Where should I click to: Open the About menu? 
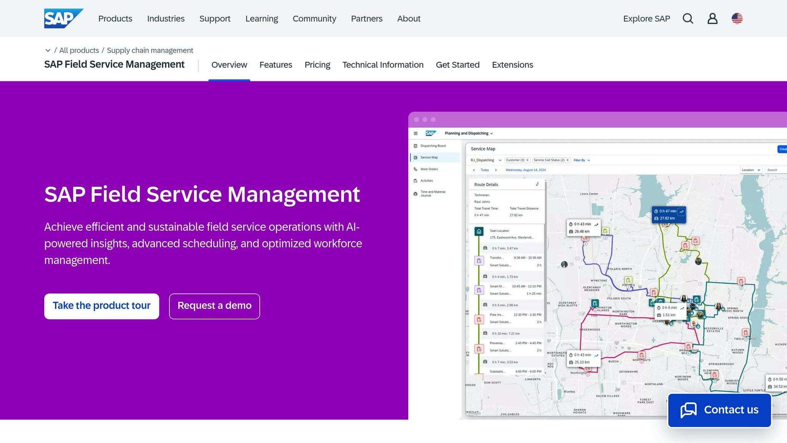coord(409,18)
